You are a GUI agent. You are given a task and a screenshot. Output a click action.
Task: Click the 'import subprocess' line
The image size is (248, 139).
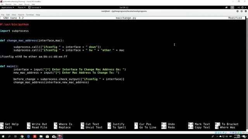pyautogui.click(x=14, y=31)
